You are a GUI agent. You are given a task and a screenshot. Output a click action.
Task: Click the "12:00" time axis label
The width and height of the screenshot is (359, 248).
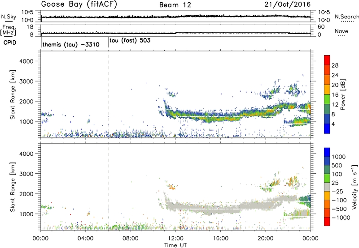pyautogui.click(x=175, y=239)
